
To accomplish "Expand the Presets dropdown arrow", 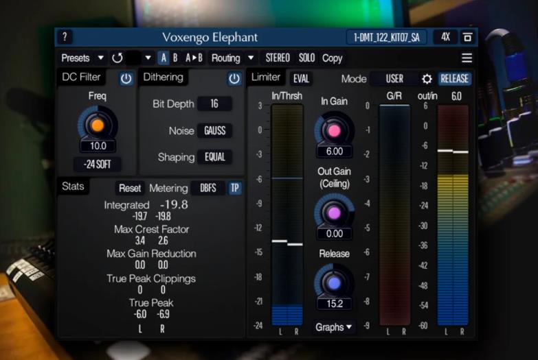I will 100,58.
